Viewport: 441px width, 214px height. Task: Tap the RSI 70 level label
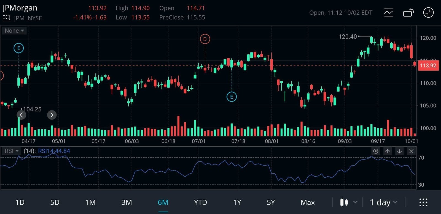(421, 158)
